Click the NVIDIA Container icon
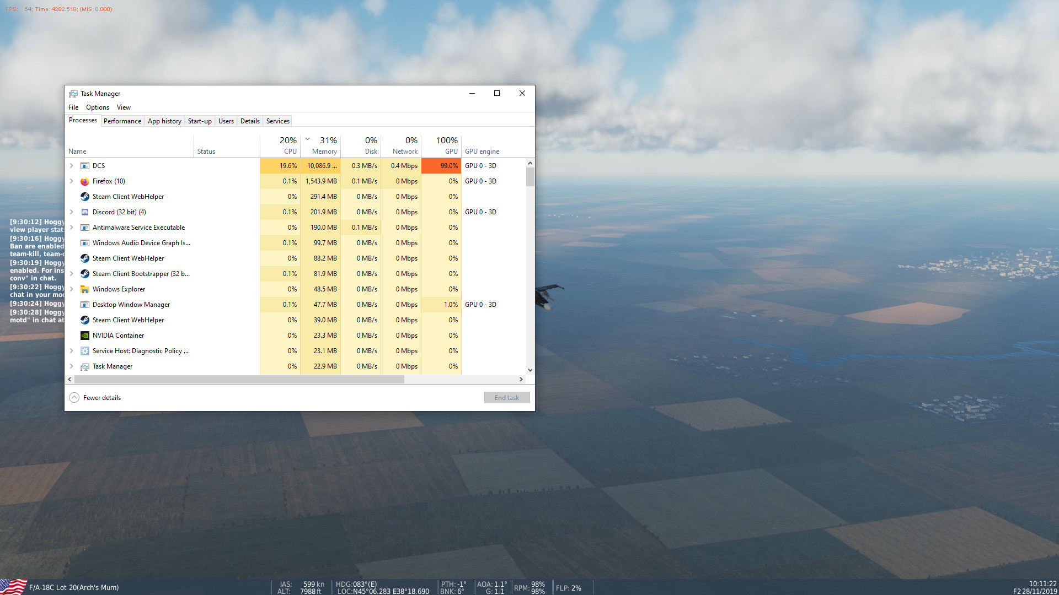The height and width of the screenshot is (595, 1059). coord(84,336)
